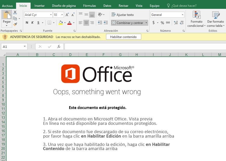Align text to the bottom of the cell
Image resolution: width=226 pixels, height=161 pixels.
click(92, 15)
